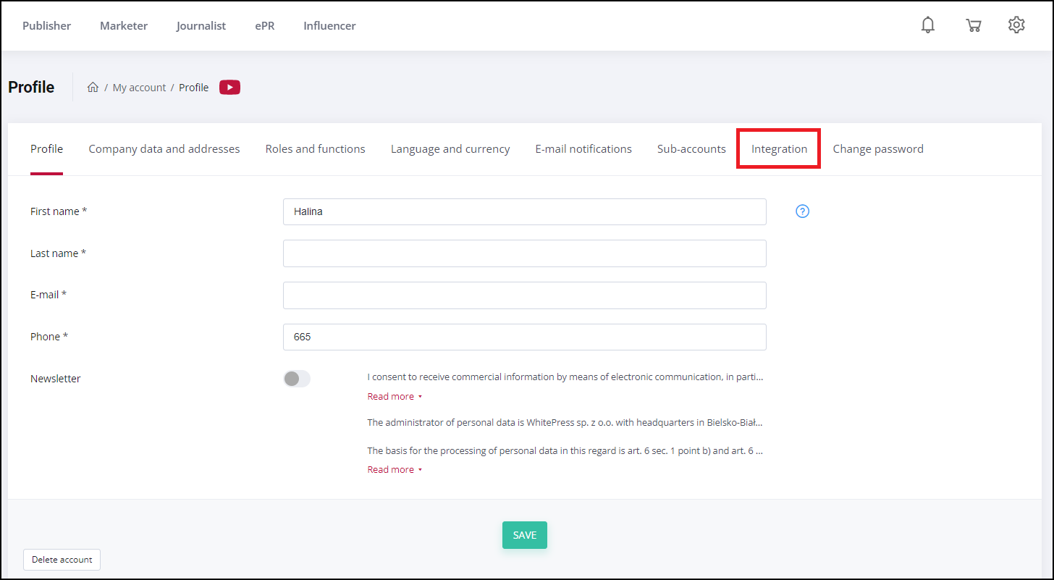Open the notifications bell icon
The height and width of the screenshot is (580, 1054).
(927, 25)
